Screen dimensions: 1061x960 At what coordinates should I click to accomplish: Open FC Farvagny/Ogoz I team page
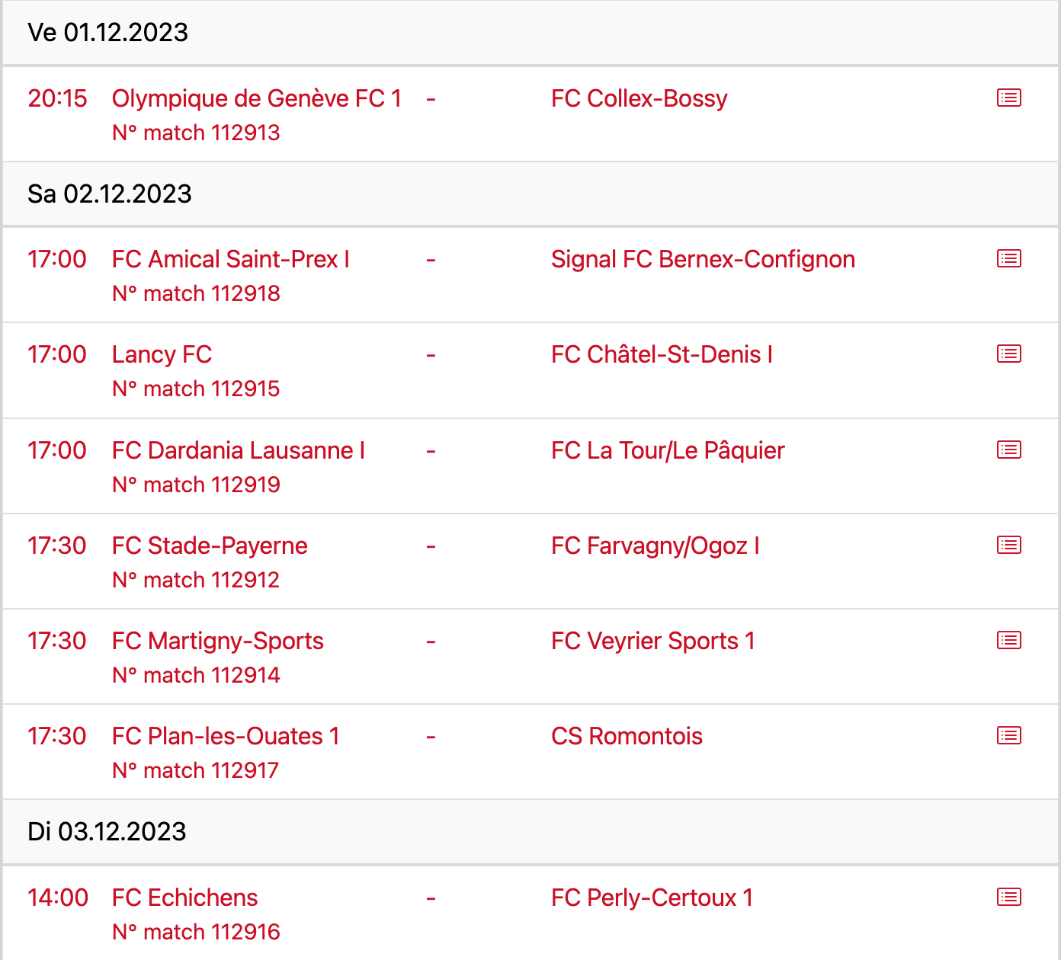tap(655, 546)
